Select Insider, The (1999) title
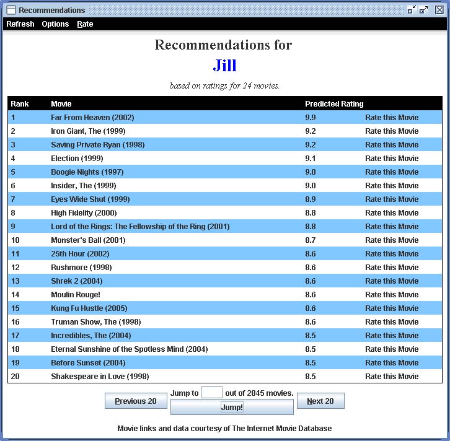 (x=84, y=186)
